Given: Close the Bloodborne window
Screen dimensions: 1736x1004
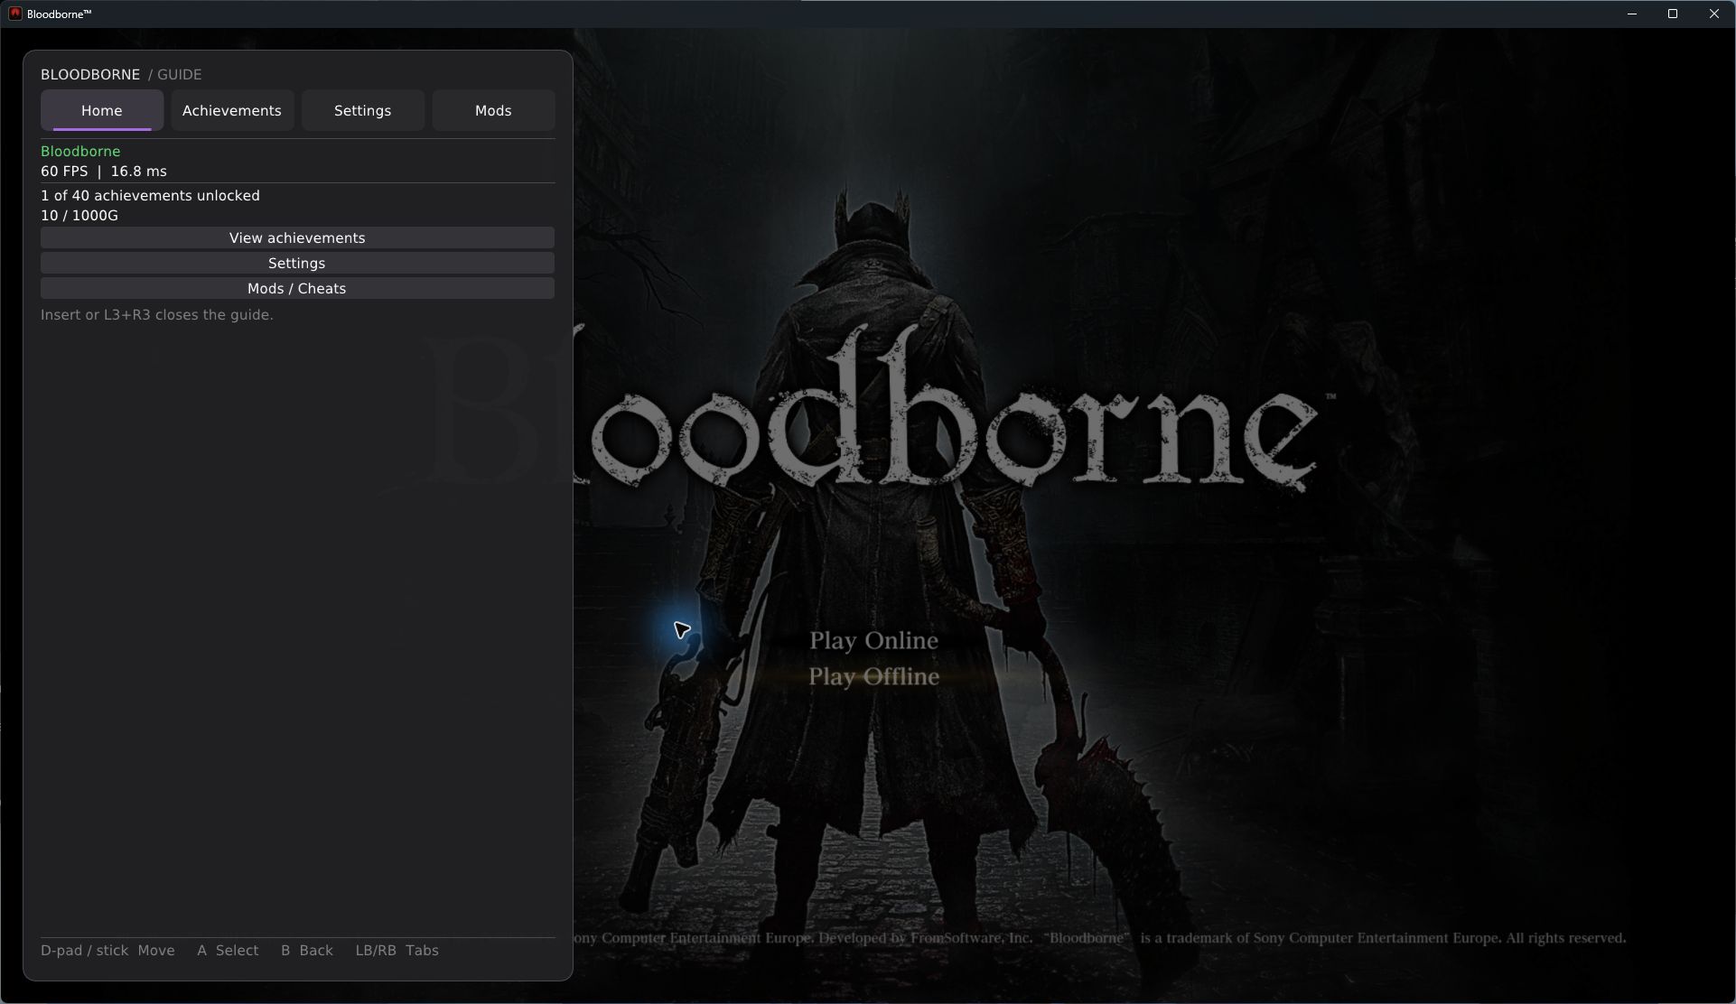Looking at the screenshot, I should point(1714,14).
